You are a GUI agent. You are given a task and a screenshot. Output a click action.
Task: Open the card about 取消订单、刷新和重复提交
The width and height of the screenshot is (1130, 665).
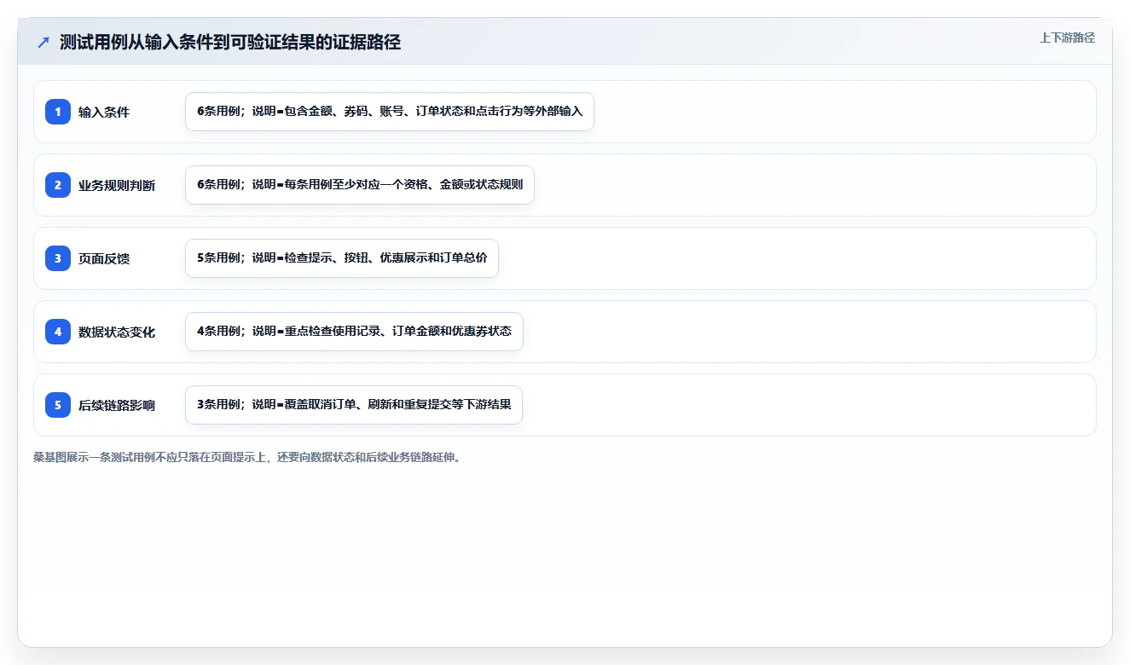[354, 405]
